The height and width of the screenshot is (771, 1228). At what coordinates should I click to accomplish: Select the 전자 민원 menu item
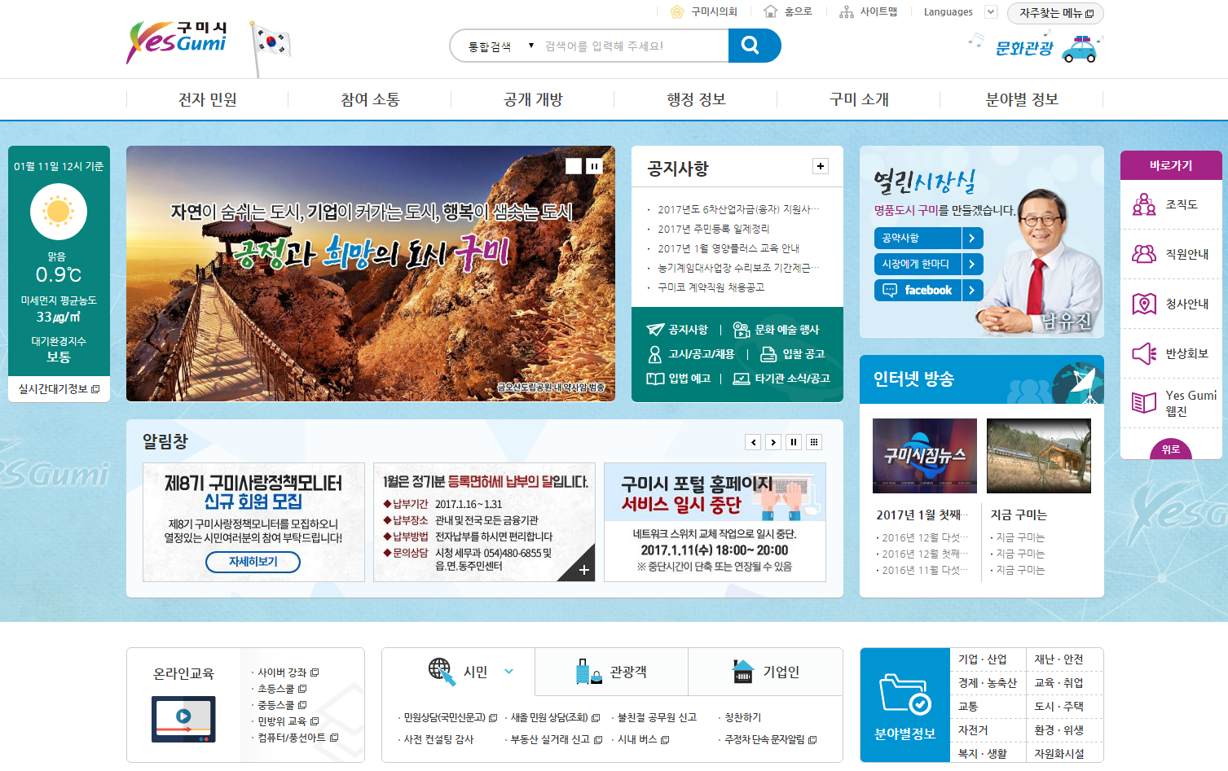[x=205, y=99]
